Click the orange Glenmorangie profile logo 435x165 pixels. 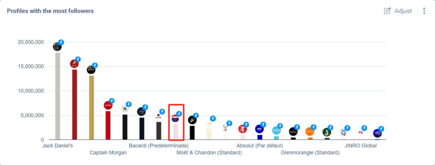(x=310, y=132)
